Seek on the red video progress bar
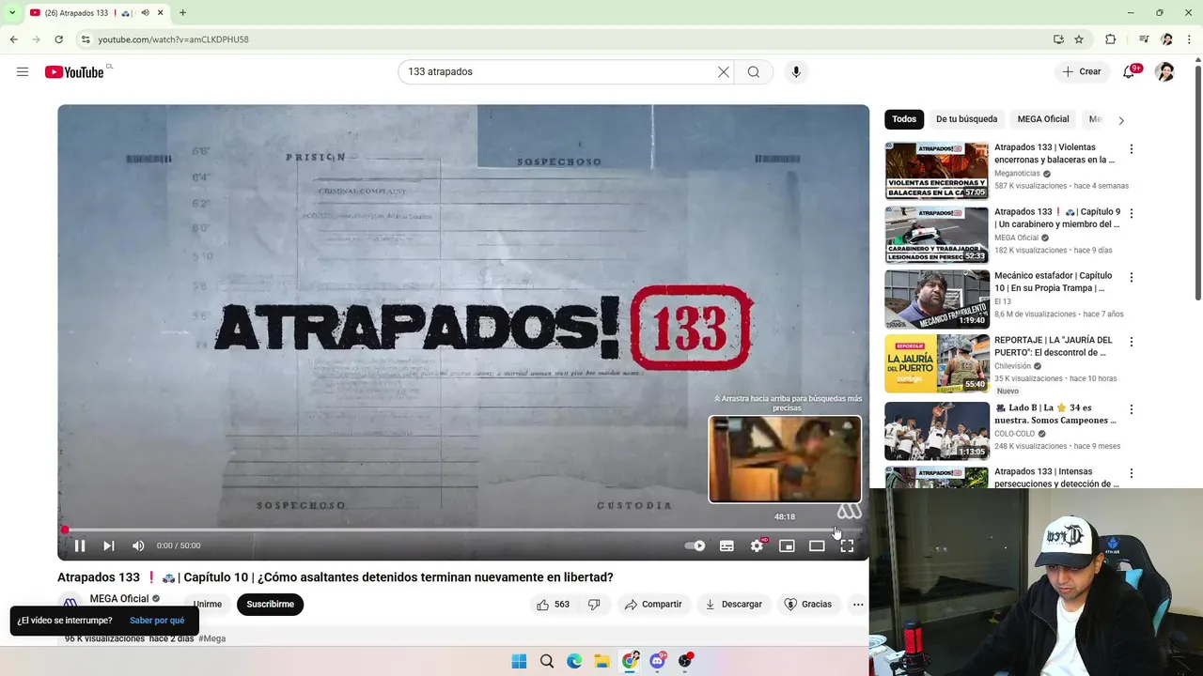The width and height of the screenshot is (1203, 676). [463, 530]
